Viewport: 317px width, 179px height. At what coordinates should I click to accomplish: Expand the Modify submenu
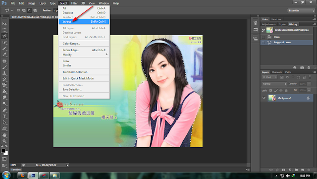[x=84, y=55]
